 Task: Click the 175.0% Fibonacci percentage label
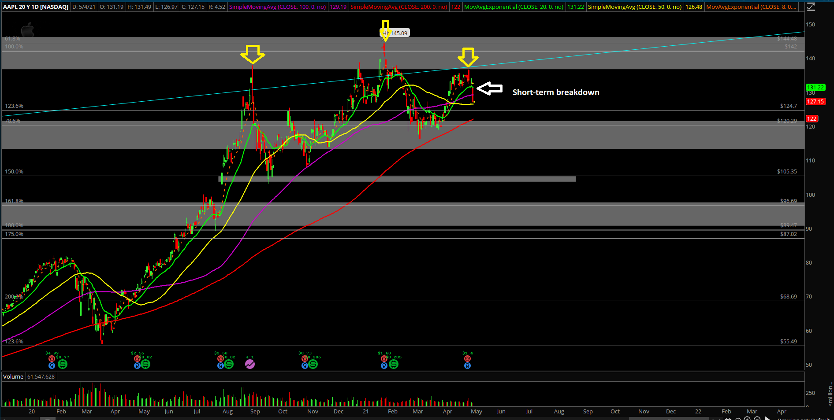[x=14, y=234]
